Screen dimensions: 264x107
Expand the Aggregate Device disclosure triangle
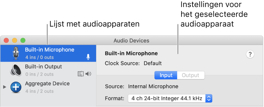pos(5,87)
